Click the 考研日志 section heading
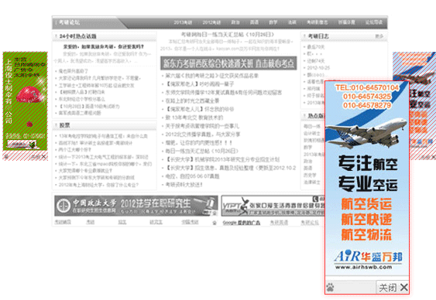The width and height of the screenshot is (436, 300). [318, 36]
